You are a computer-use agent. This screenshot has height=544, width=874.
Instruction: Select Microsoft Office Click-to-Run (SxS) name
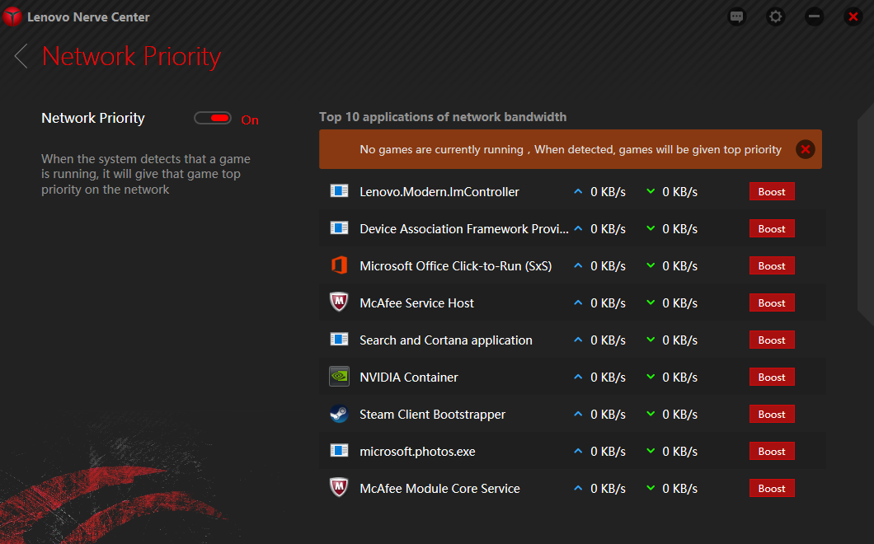coord(455,266)
